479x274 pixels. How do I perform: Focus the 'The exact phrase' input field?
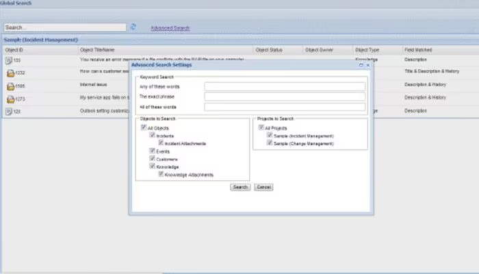[x=285, y=97]
